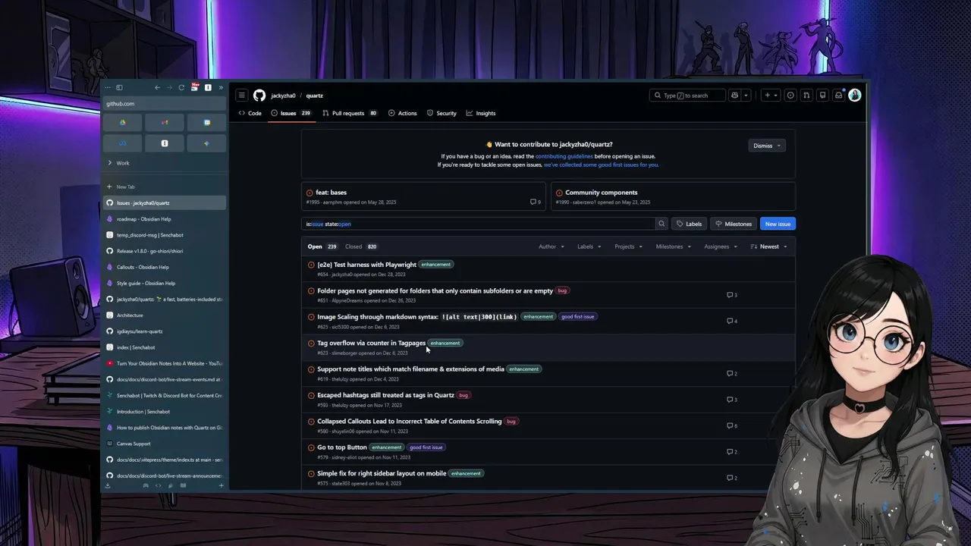Image resolution: width=971 pixels, height=546 pixels.
Task: Toggle the browser sidebar layout icon
Action: coord(119,88)
